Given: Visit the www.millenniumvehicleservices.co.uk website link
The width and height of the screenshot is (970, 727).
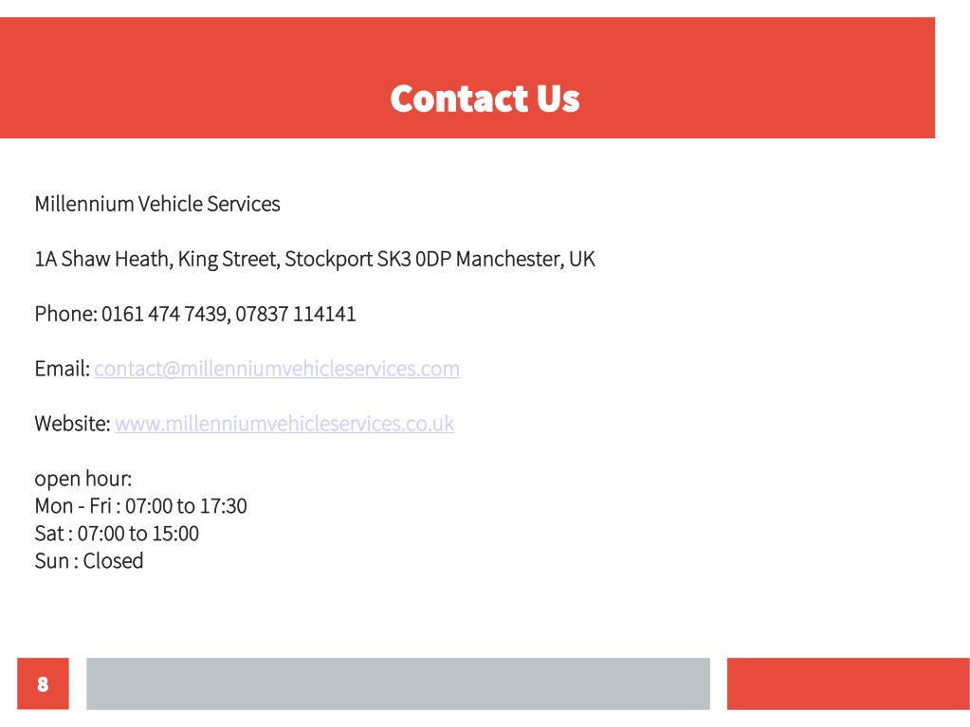Looking at the screenshot, I should (284, 424).
